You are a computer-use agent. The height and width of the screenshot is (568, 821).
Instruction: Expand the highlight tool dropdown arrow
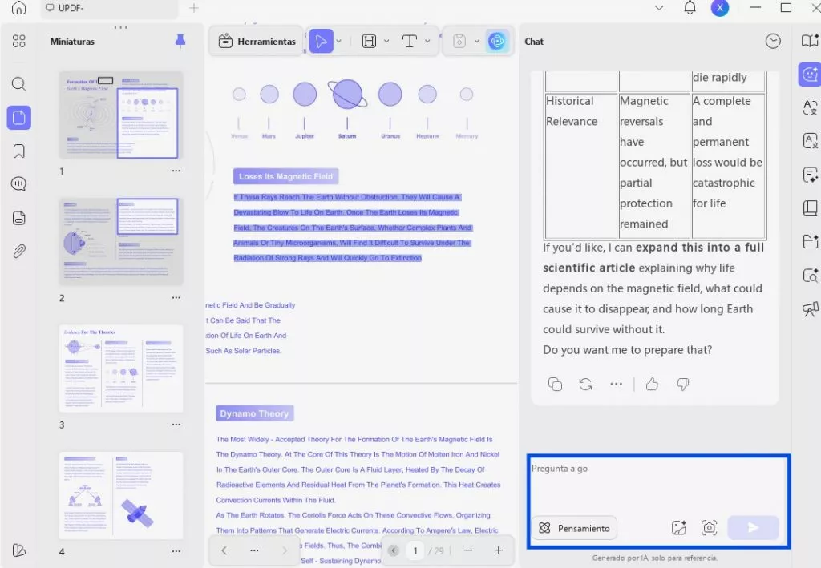click(386, 42)
